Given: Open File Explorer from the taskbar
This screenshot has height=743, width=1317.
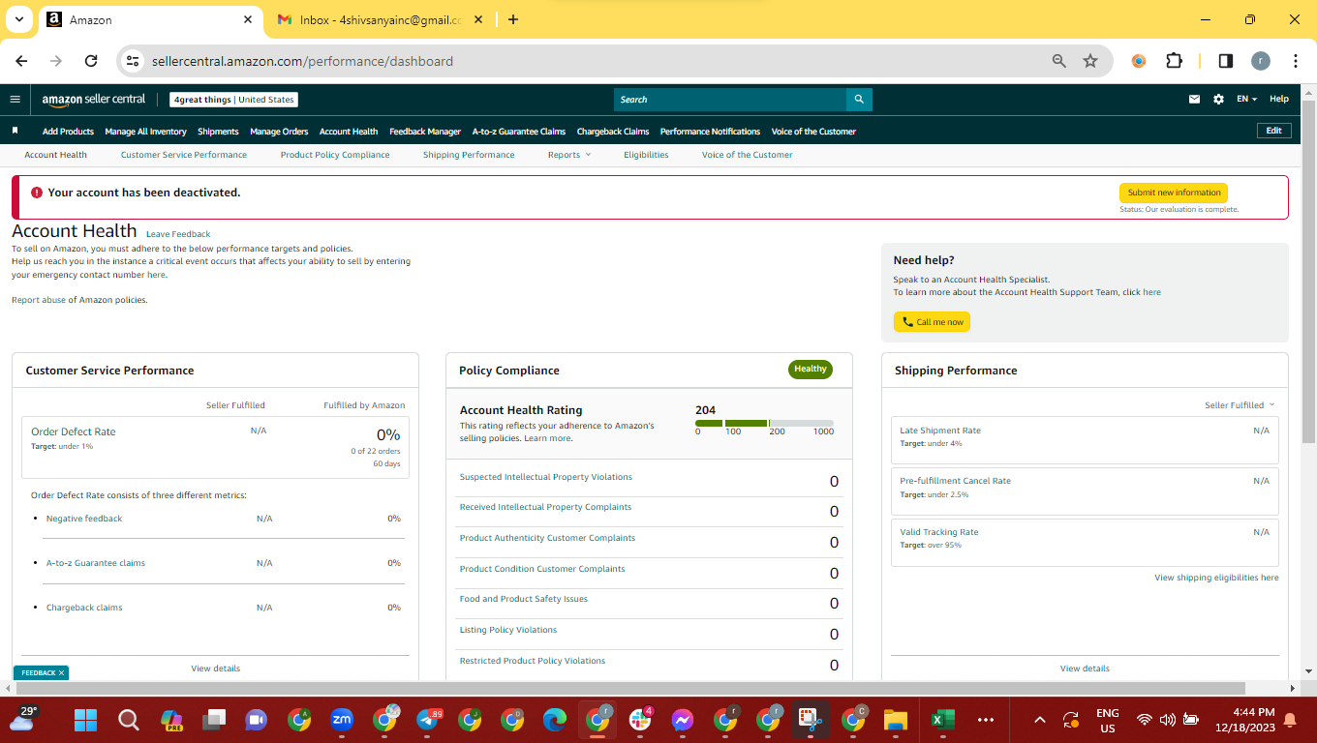Looking at the screenshot, I should coord(896,720).
